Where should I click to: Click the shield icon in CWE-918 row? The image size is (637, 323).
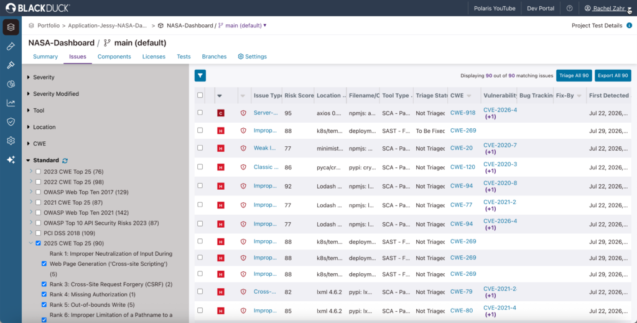243,113
